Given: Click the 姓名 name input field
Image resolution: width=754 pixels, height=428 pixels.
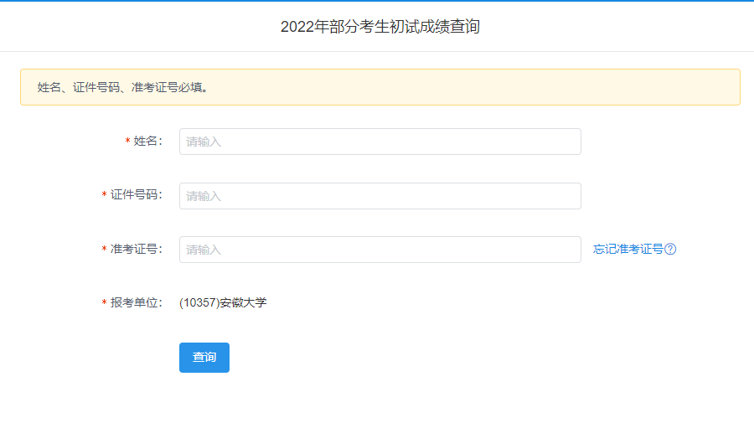Looking at the screenshot, I should 380,142.
